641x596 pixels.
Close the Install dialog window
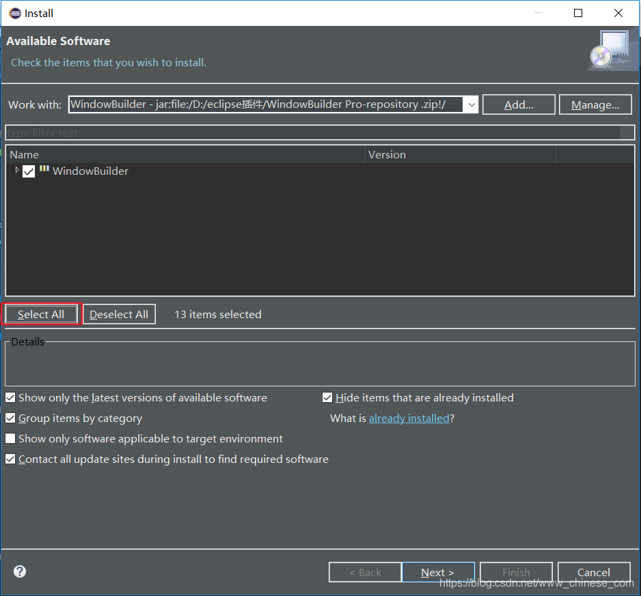point(618,13)
